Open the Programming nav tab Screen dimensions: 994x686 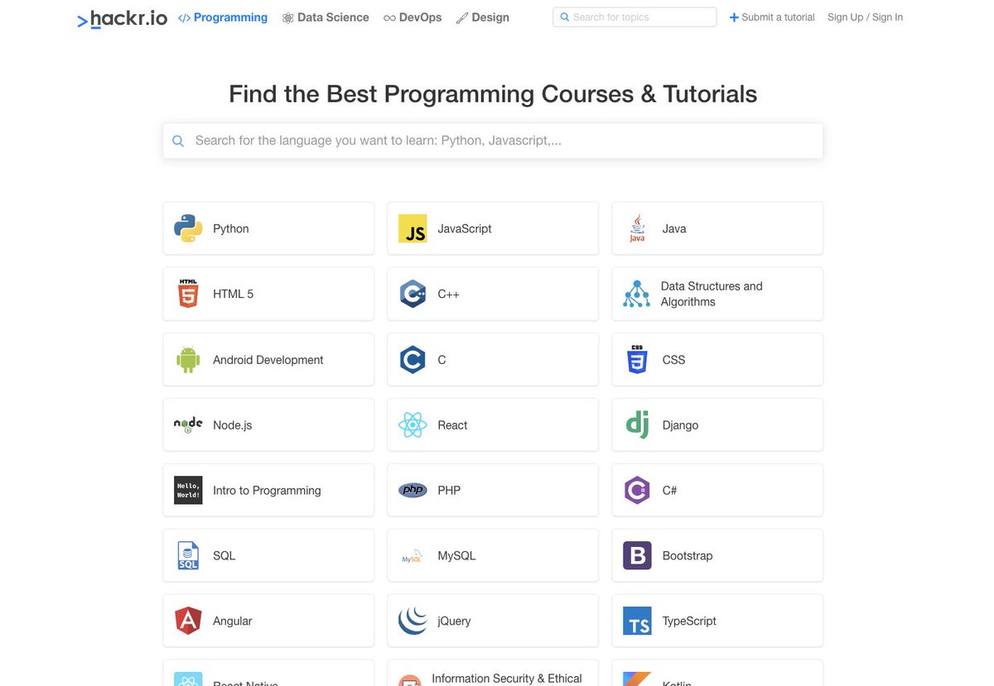pyautogui.click(x=223, y=17)
